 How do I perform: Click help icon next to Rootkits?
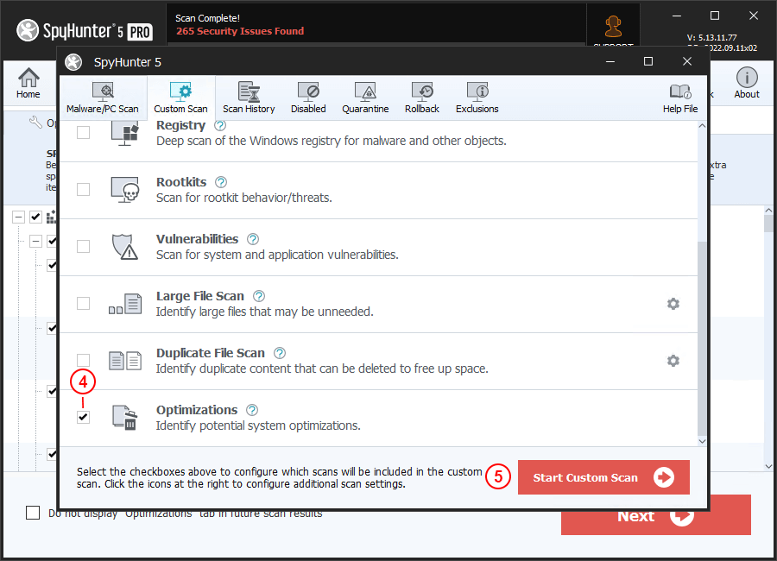click(x=221, y=182)
